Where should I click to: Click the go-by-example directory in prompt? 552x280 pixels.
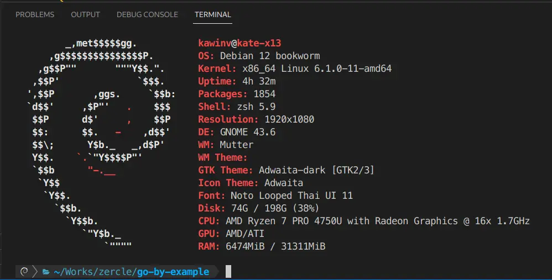[x=173, y=271]
